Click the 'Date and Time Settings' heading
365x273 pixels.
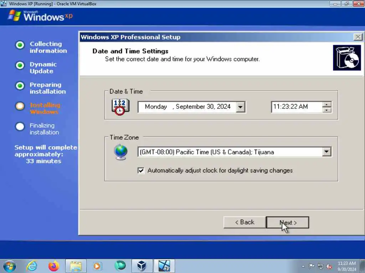[x=130, y=51]
